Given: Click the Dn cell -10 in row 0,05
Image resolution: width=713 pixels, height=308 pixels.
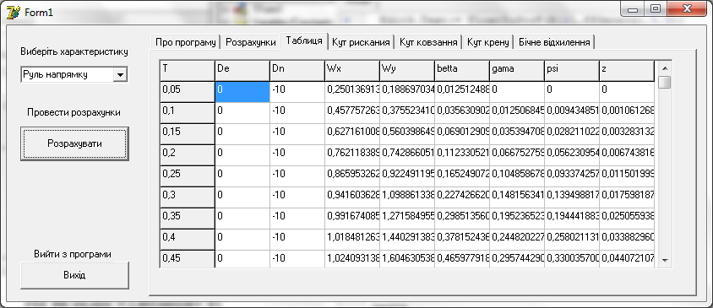Looking at the screenshot, I should [x=297, y=92].
